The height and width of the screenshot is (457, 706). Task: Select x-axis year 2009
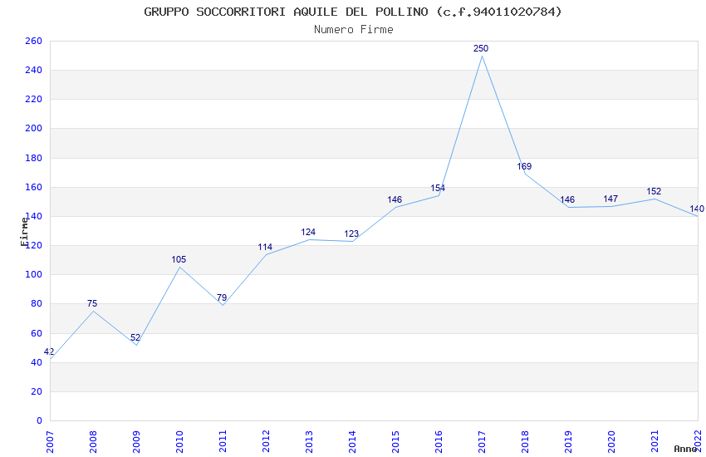coord(136,441)
